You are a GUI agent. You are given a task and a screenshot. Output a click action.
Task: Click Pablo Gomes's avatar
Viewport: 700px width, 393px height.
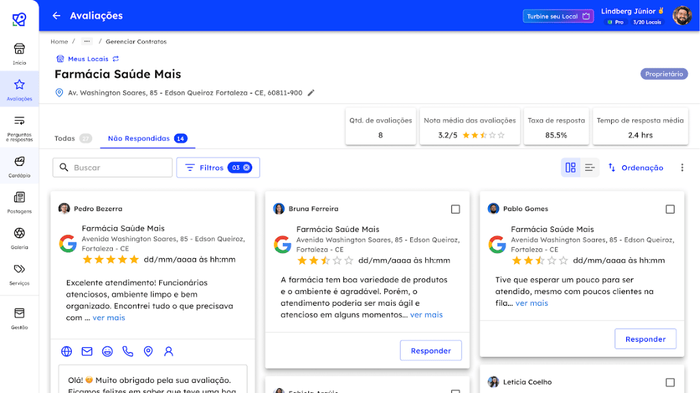coord(494,209)
